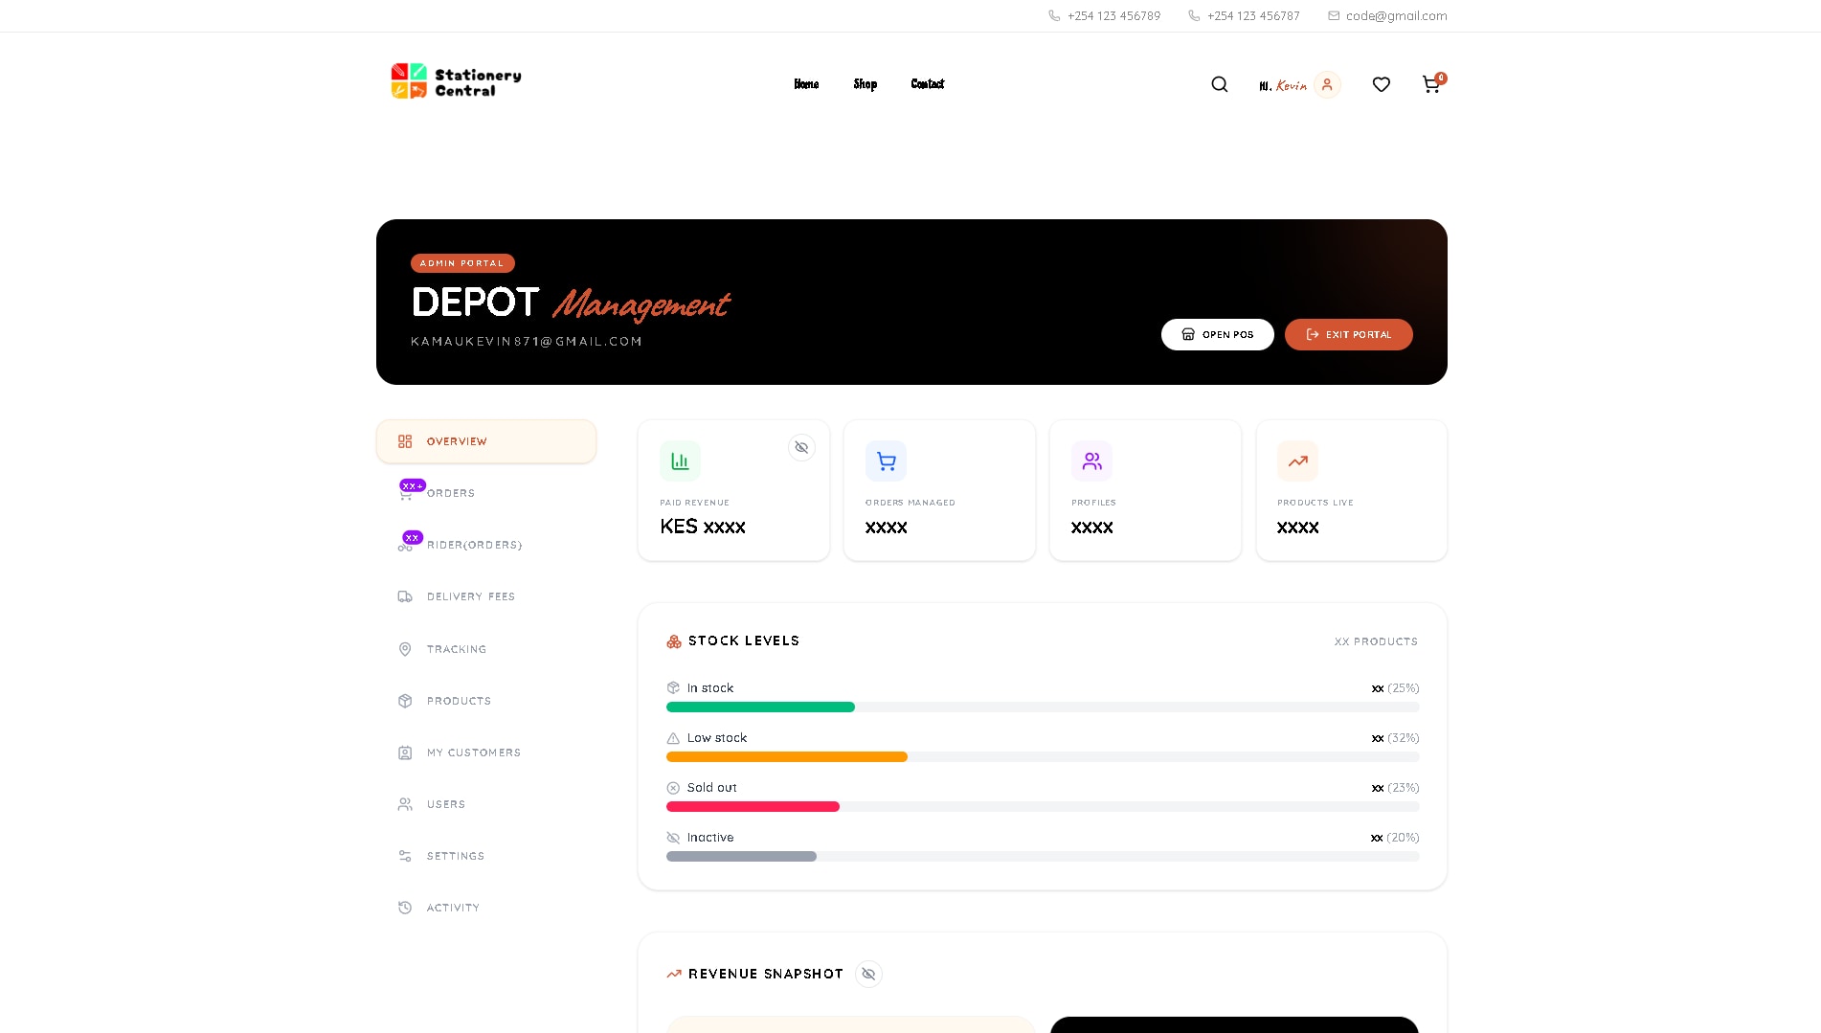Click the KES xxxx revenue value
This screenshot has width=1821, height=1033.
(703, 527)
